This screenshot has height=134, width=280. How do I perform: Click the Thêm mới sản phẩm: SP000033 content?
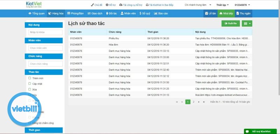pos(223,82)
